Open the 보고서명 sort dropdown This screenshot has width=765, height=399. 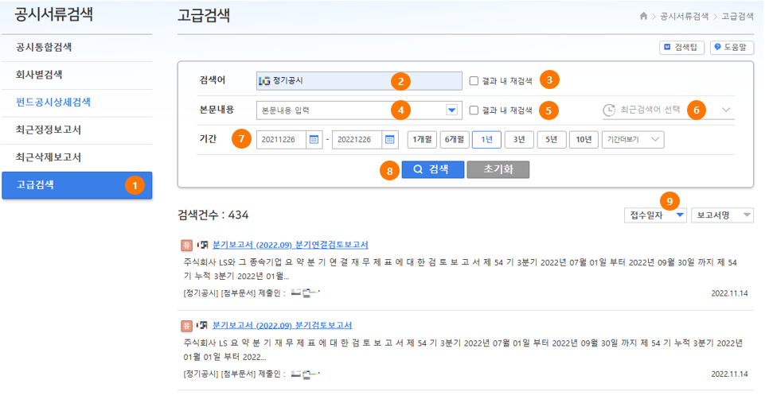coord(722,215)
